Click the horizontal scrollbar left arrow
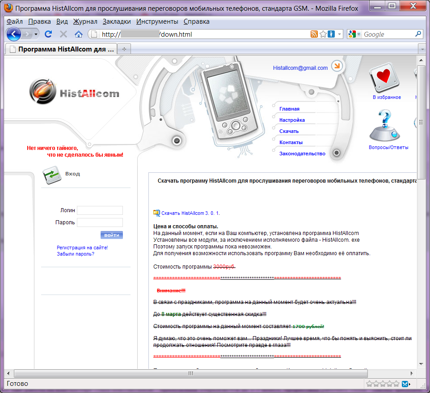 (8, 373)
